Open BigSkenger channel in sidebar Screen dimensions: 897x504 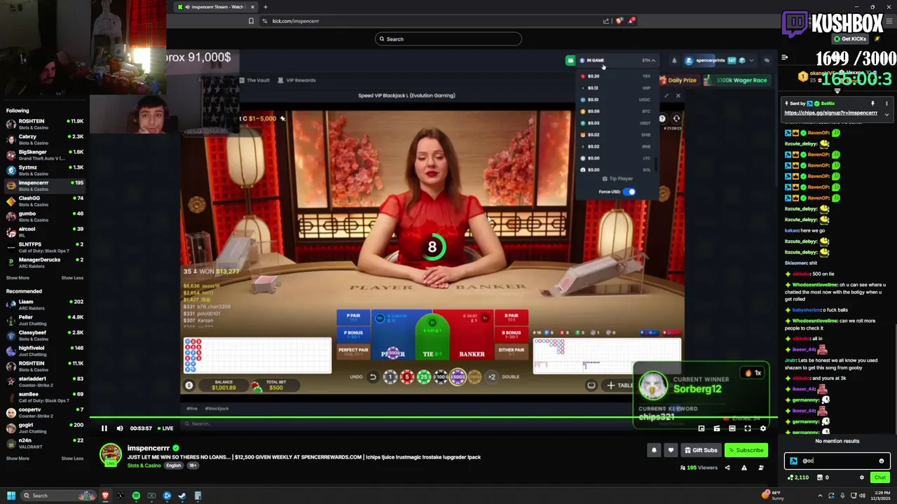(x=45, y=155)
